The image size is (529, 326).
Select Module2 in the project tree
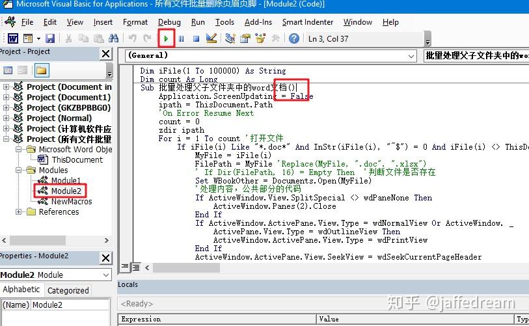pyautogui.click(x=66, y=191)
